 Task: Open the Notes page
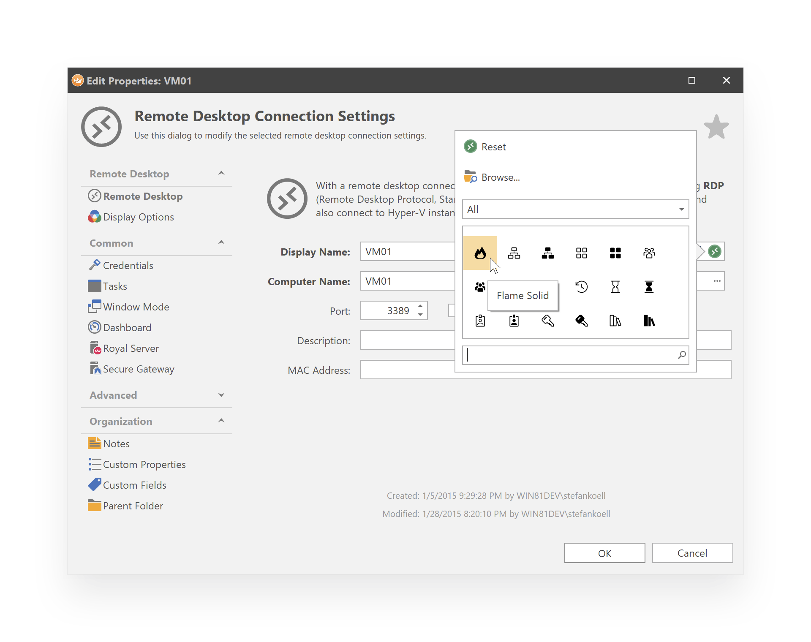109,443
